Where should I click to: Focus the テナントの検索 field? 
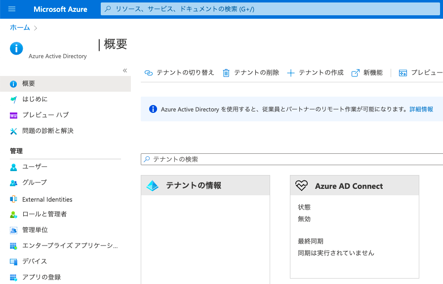[292, 159]
